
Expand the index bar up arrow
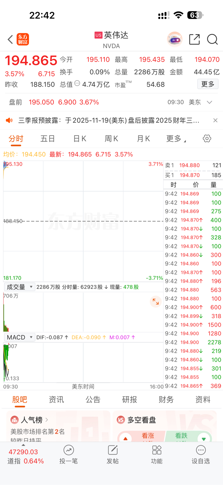[x=23, y=445]
